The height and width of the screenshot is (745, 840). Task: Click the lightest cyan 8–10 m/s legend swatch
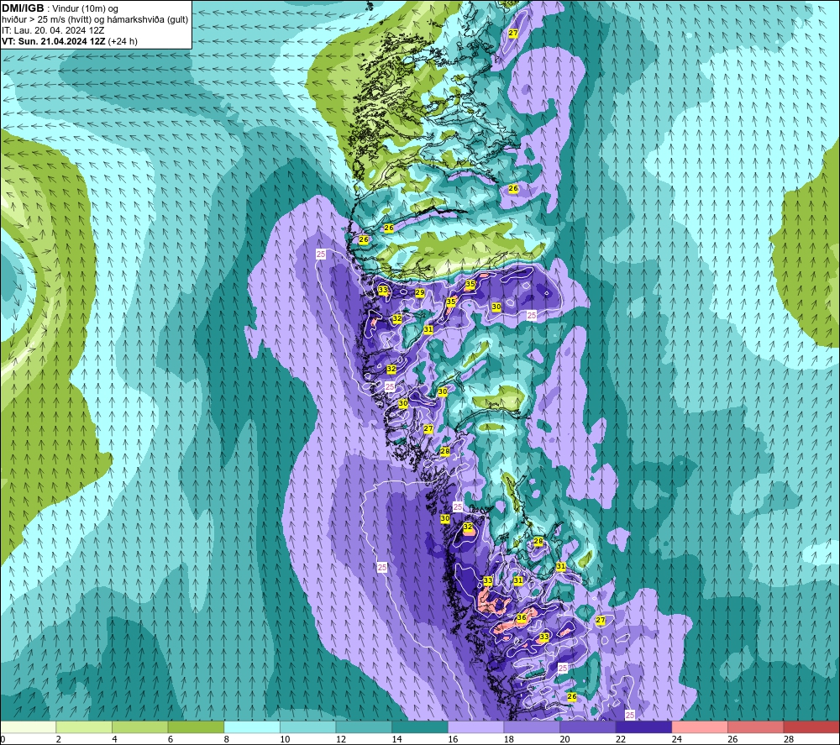(252, 727)
